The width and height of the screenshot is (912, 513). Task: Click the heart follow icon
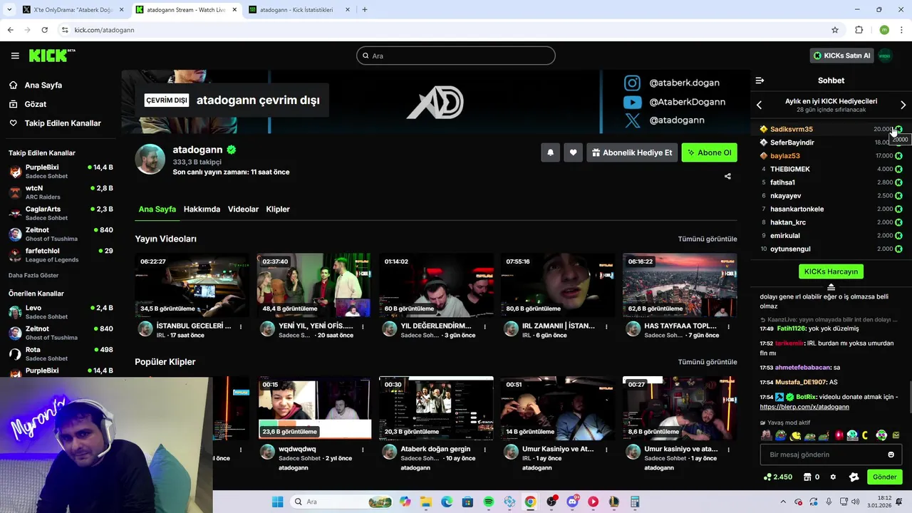click(573, 152)
